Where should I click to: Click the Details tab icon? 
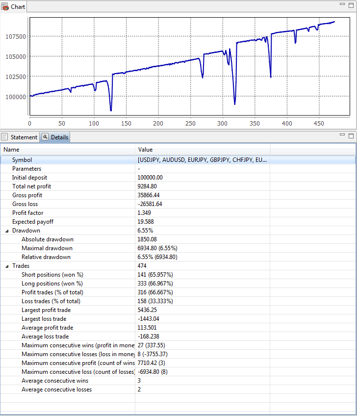(45, 137)
